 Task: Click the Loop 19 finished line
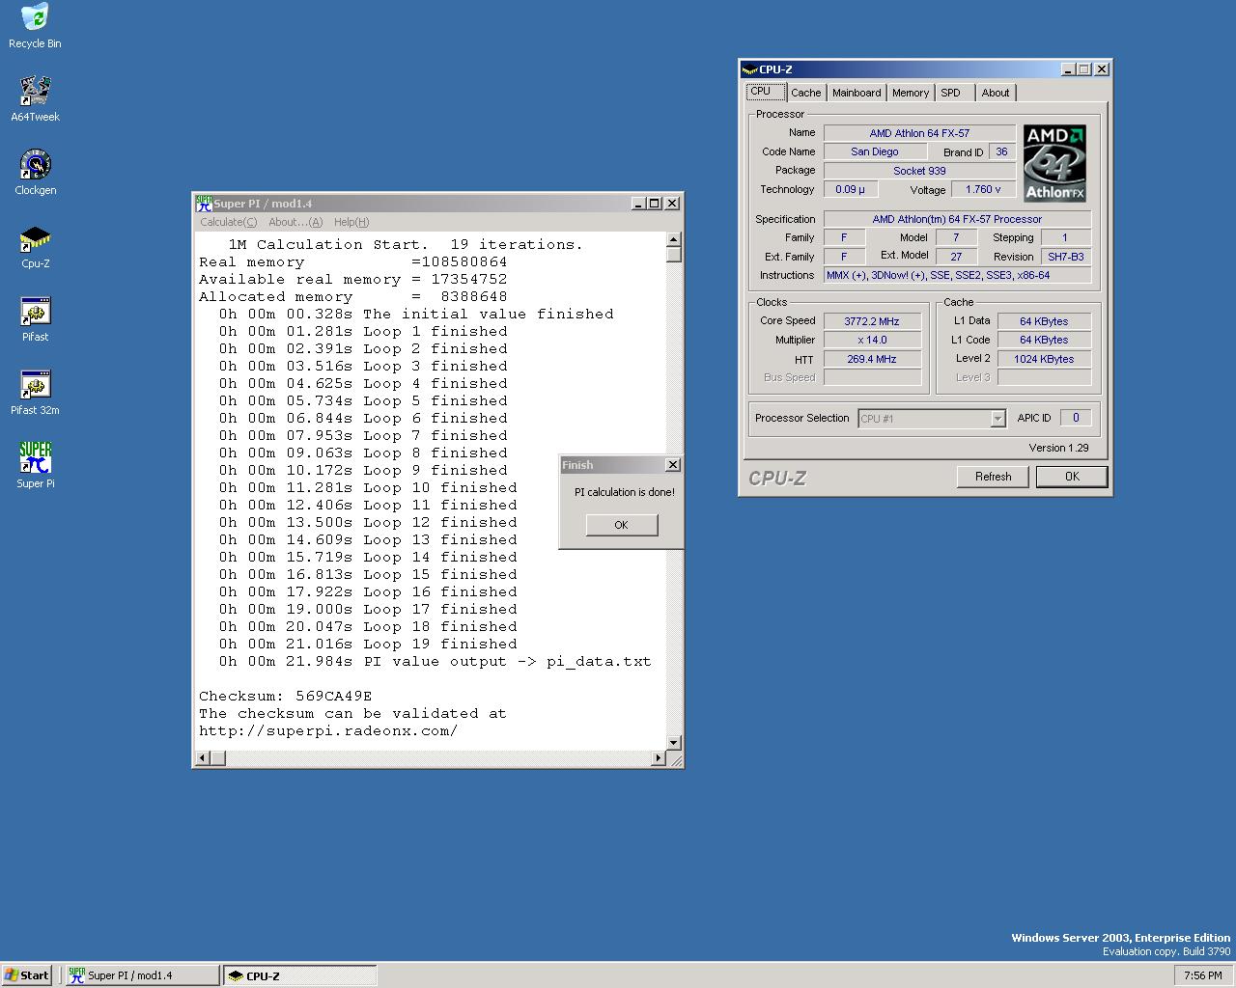coord(368,644)
